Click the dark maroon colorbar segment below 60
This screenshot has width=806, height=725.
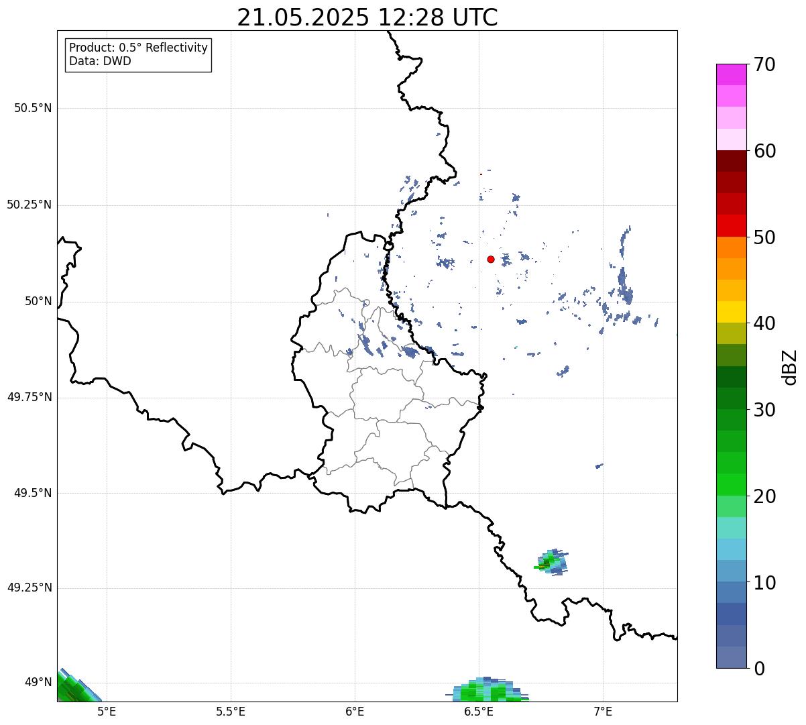pos(731,161)
